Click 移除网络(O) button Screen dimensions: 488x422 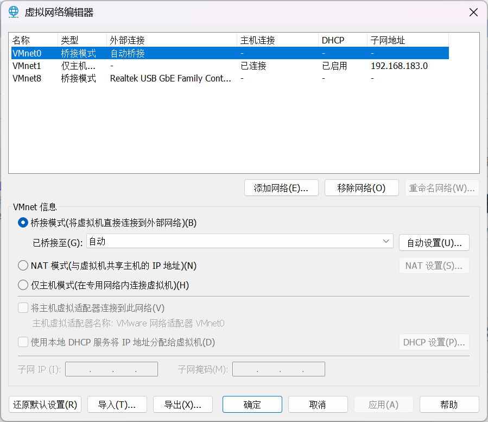[362, 188]
